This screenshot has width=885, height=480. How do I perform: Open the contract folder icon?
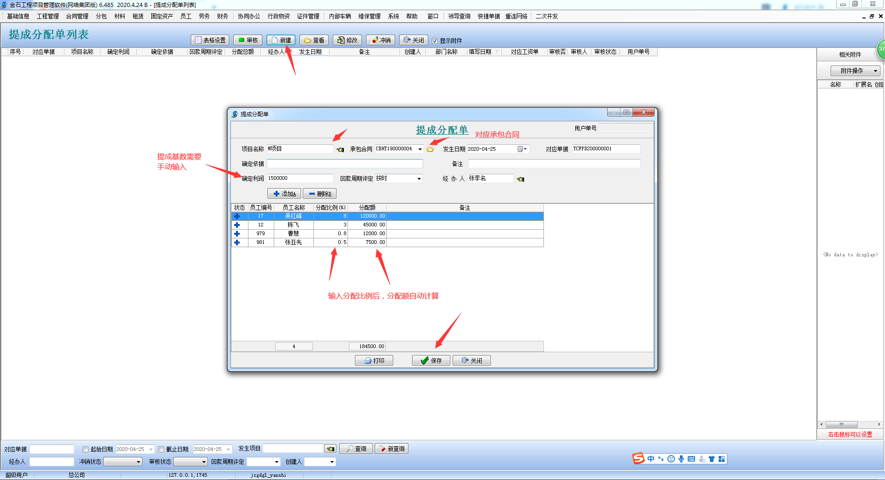[x=430, y=149]
